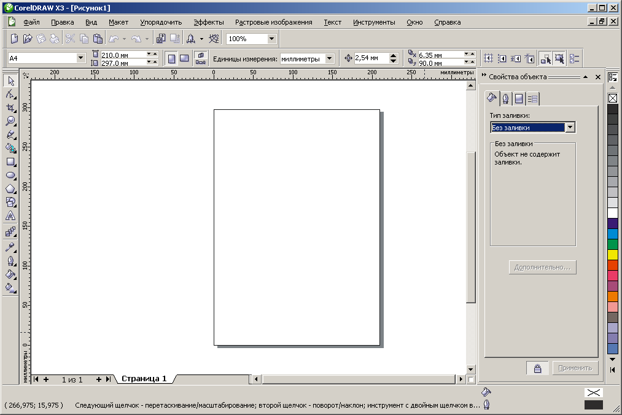This screenshot has width=622, height=415.
Task: Expand the application launcher arrow
Action: [x=201, y=39]
